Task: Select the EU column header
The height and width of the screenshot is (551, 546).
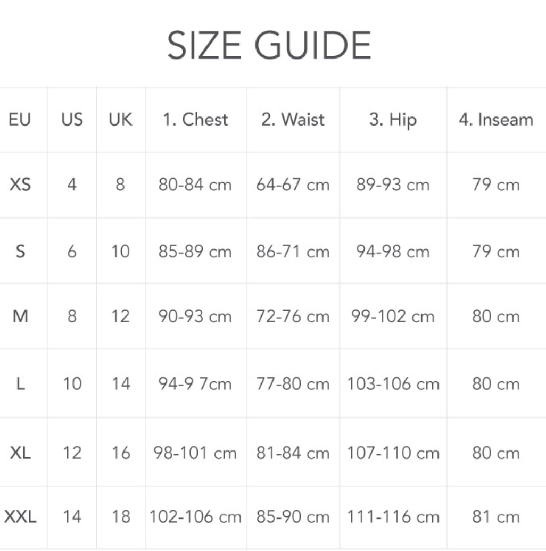Action: point(20,120)
